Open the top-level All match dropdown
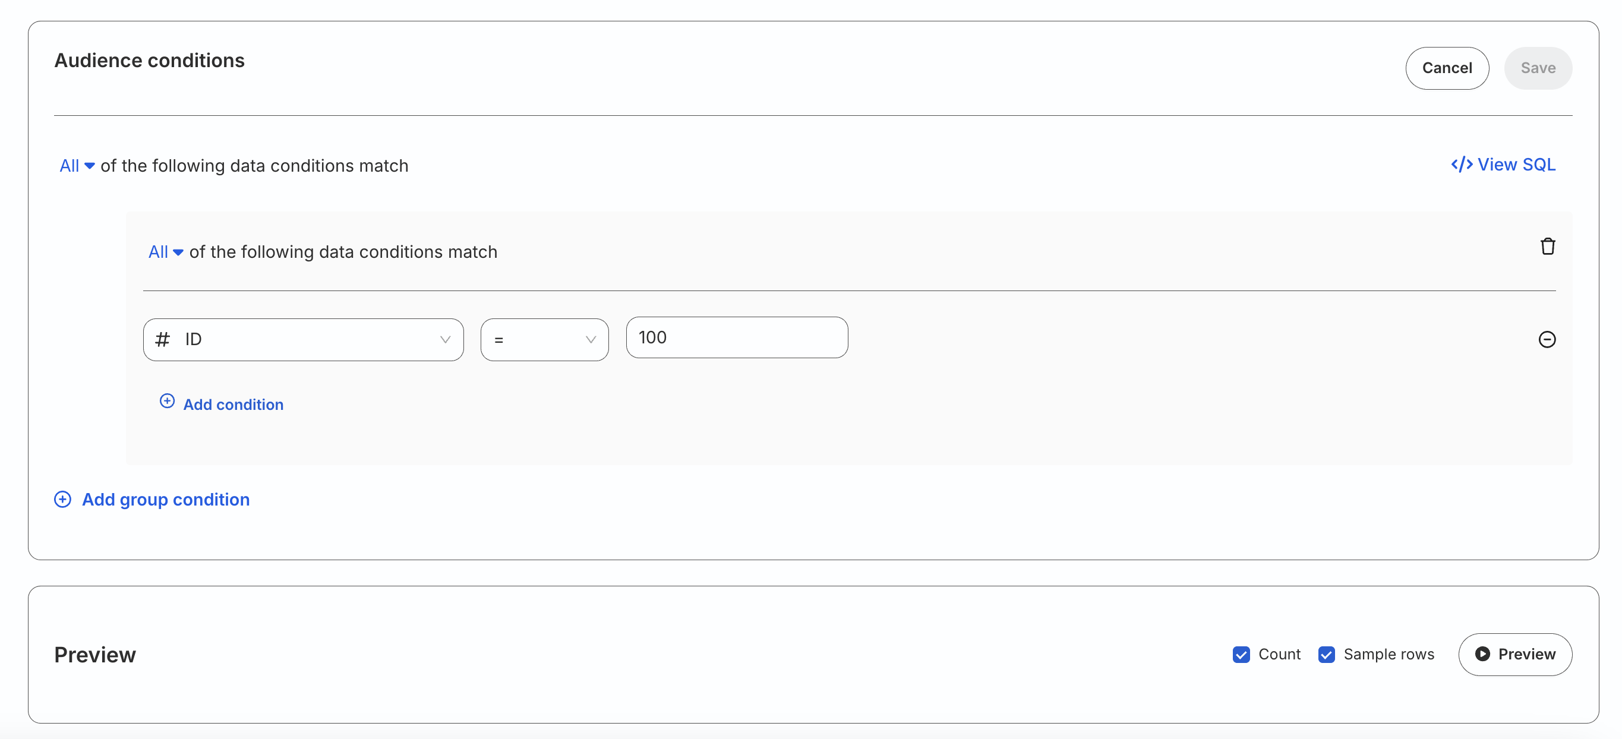The width and height of the screenshot is (1622, 739). tap(77, 166)
